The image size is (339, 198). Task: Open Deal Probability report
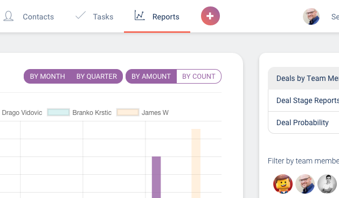pos(303,122)
